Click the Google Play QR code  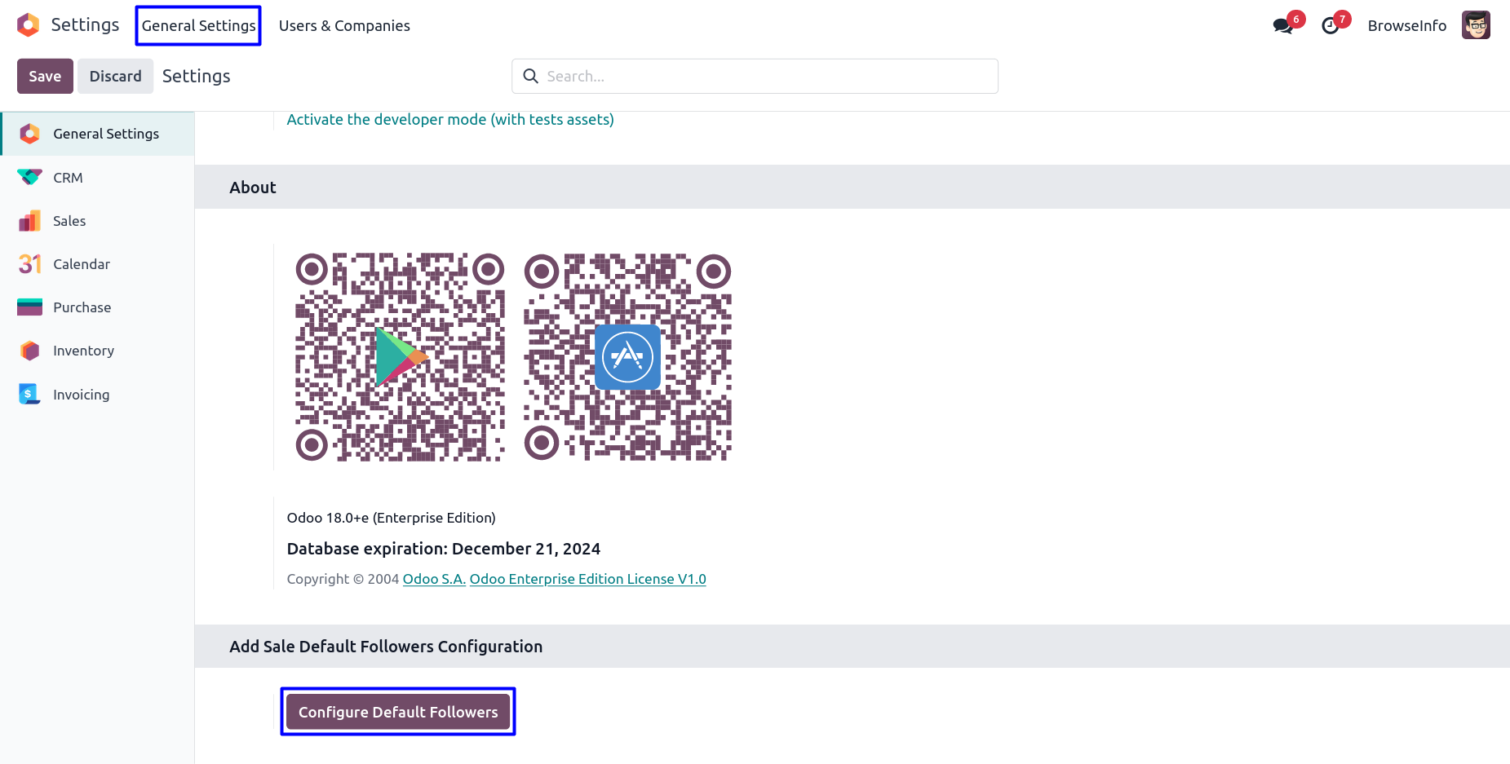coord(400,356)
